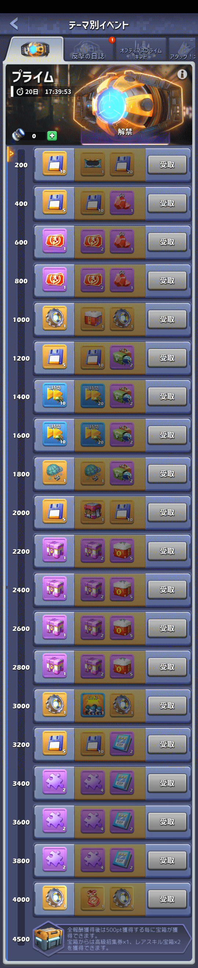Tap the 解禁 unlock button on banner

(x=125, y=132)
